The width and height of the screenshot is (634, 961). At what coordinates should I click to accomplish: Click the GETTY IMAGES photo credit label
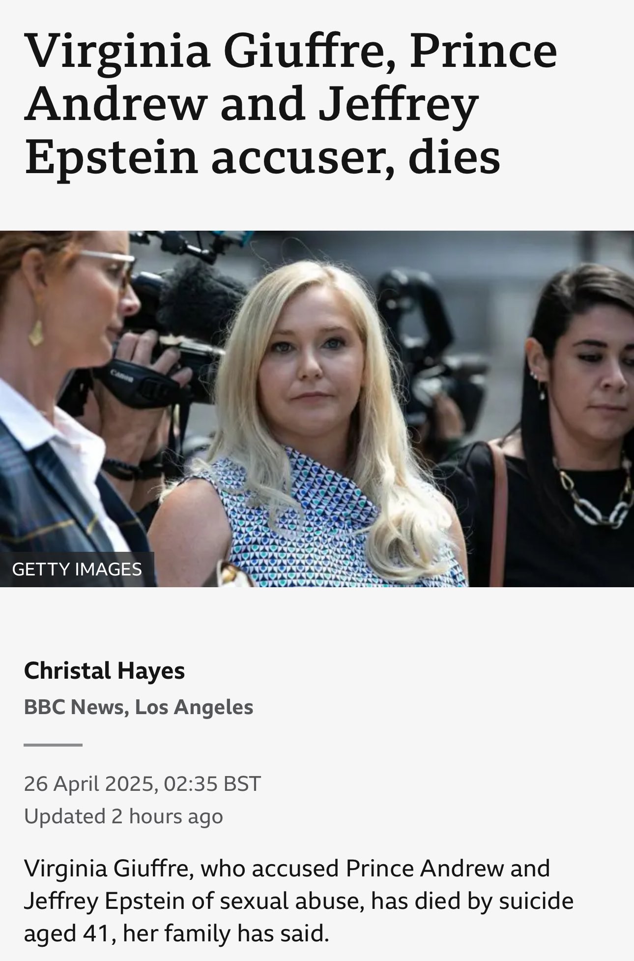77,569
